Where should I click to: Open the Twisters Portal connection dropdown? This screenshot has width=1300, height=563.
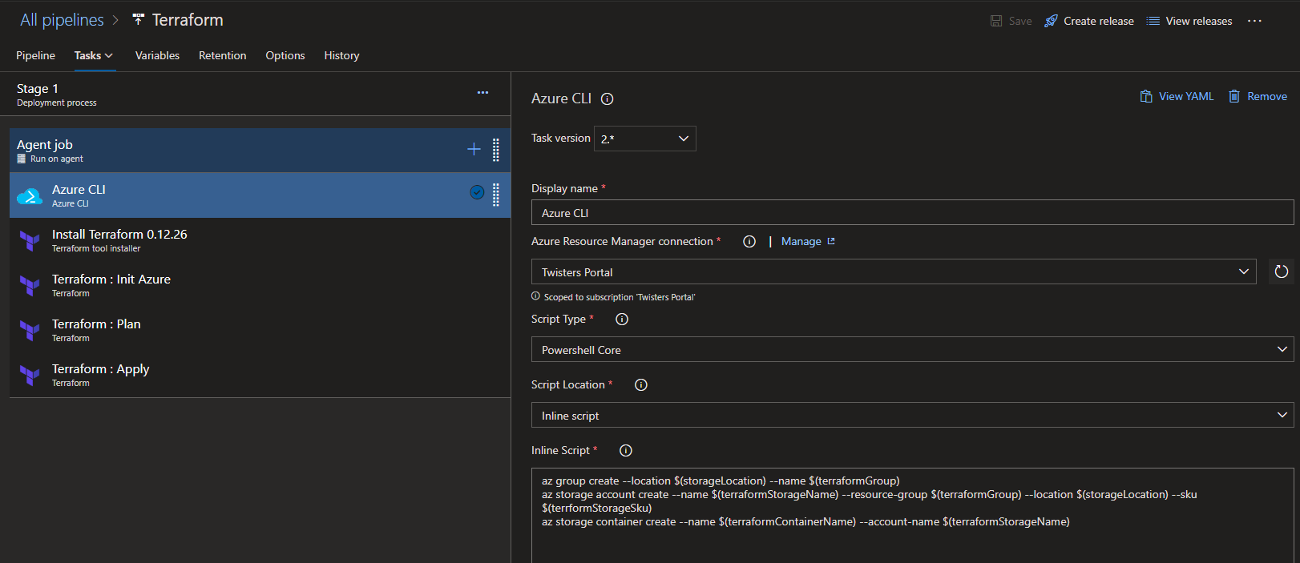coord(893,272)
